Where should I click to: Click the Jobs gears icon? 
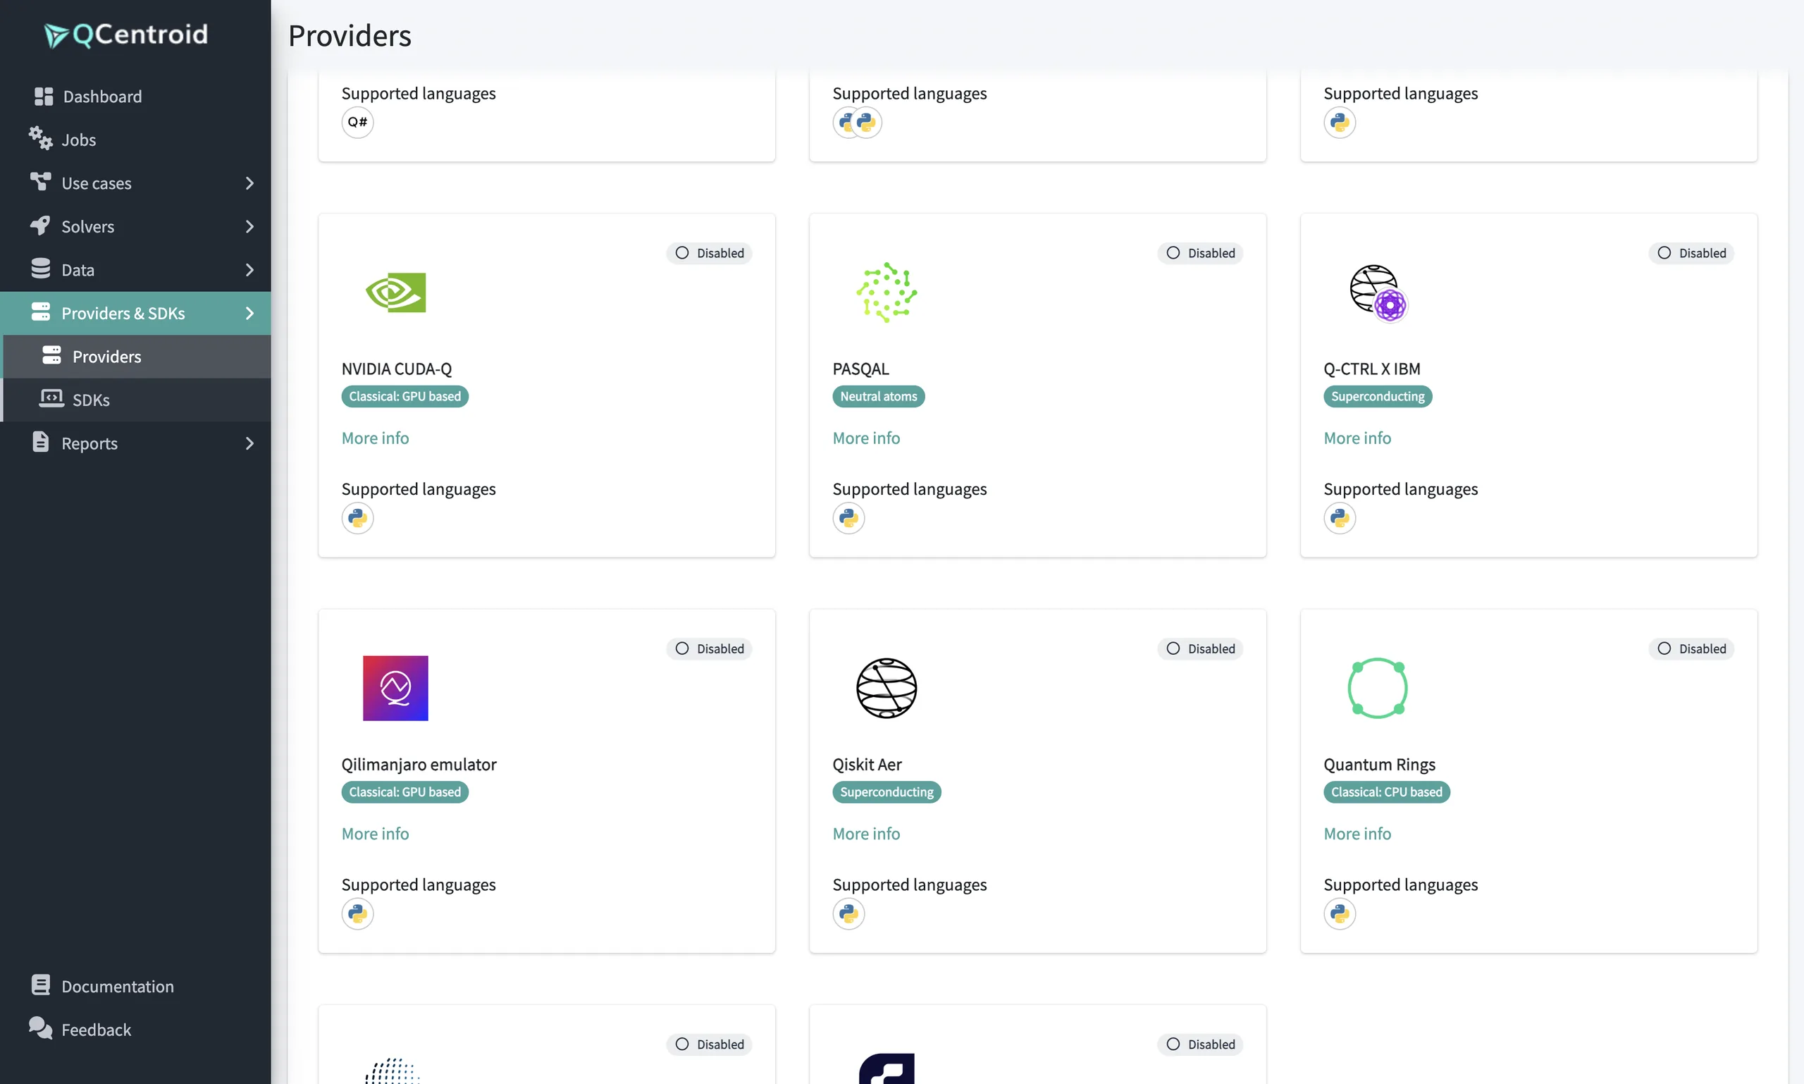coord(40,138)
